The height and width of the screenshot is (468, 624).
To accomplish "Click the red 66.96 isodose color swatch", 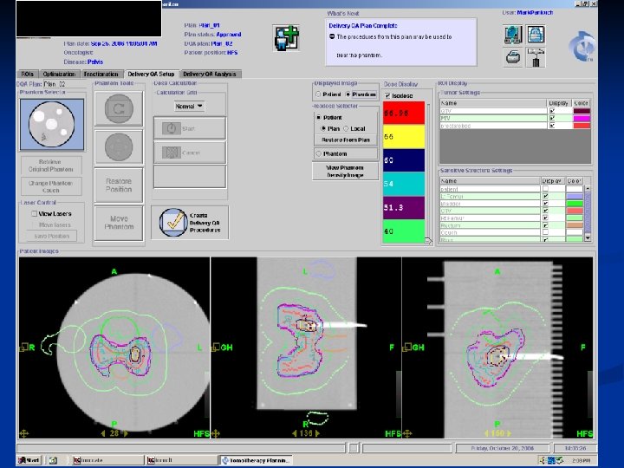I will click(x=404, y=113).
